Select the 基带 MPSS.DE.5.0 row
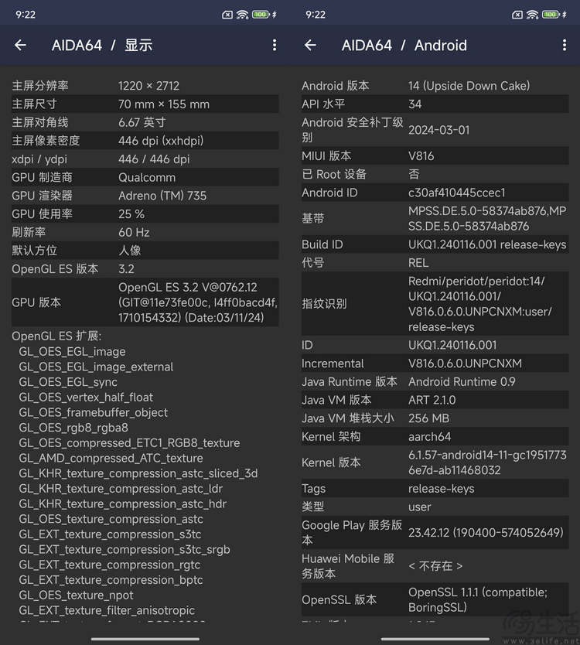 435,218
